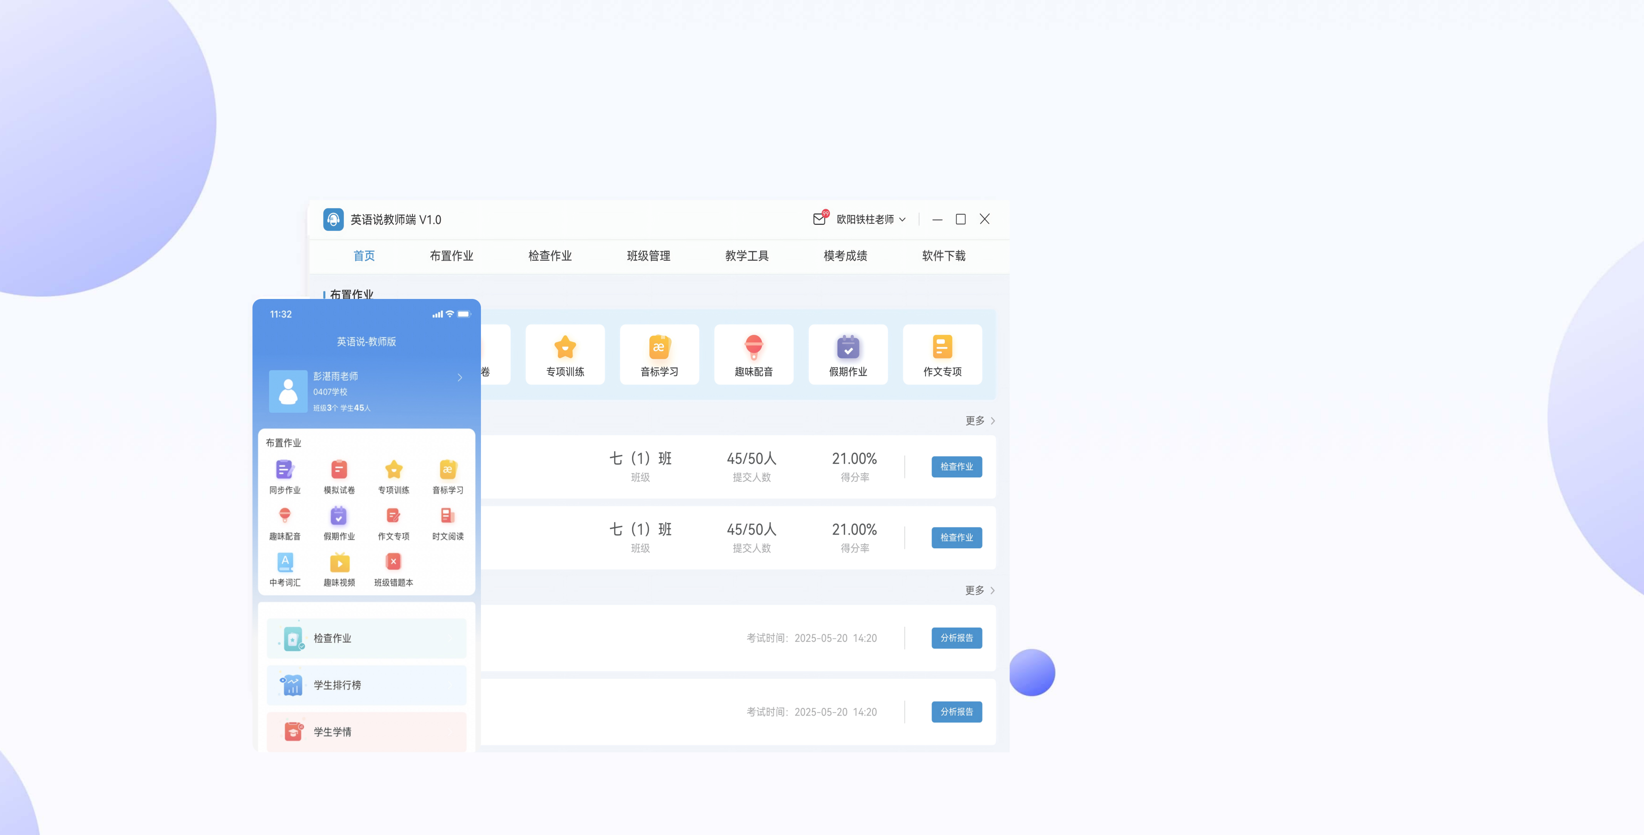Open the 模考成绩 tab
Screen dimensions: 1644x835
(x=845, y=256)
